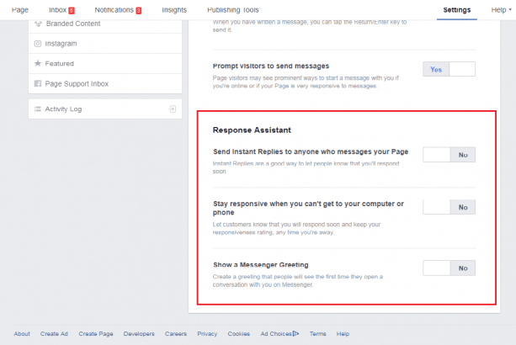
Task: Switch to the Insights tab
Action: coord(174,9)
